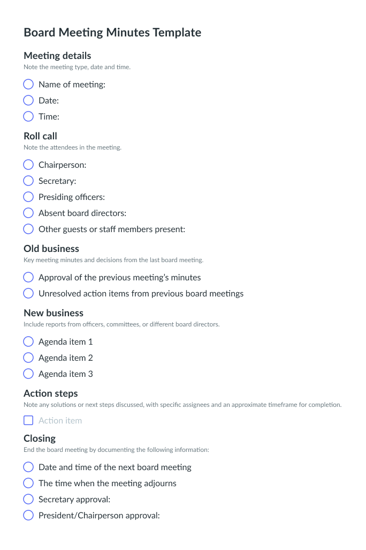366x550 pixels.
Task: Tick the 'Time:' circle
Action: 28,116
